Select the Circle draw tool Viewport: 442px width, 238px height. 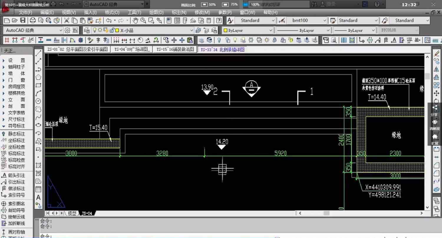pos(38,101)
